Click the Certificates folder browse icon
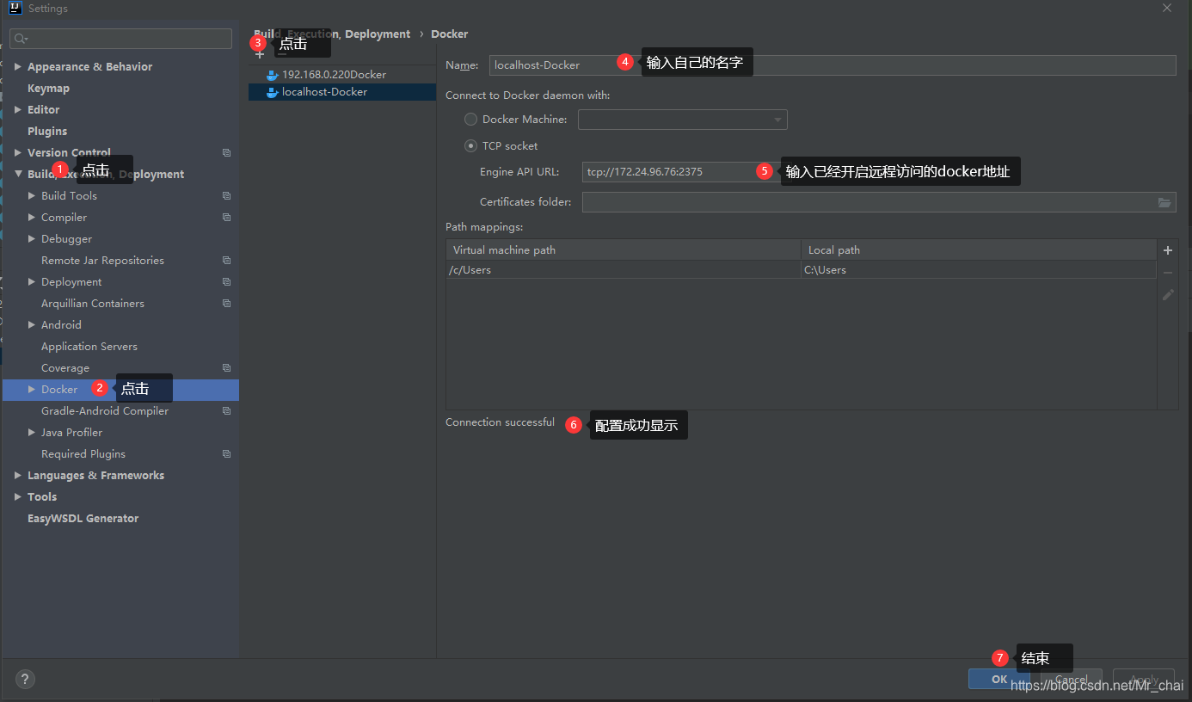The height and width of the screenshot is (702, 1192). 1164,202
